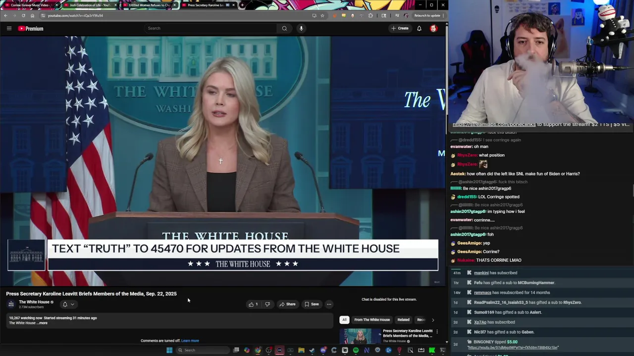Focus the YouTube search field
The width and height of the screenshot is (634, 356).
[211, 28]
